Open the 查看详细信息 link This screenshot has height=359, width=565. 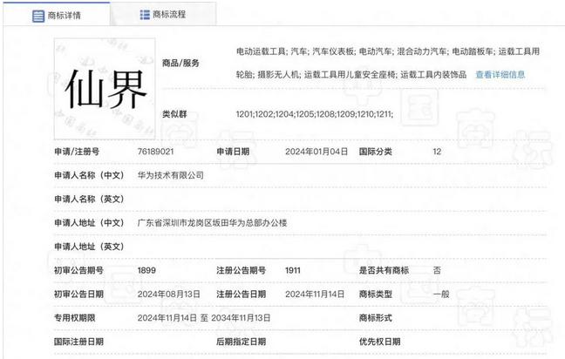tap(500, 75)
